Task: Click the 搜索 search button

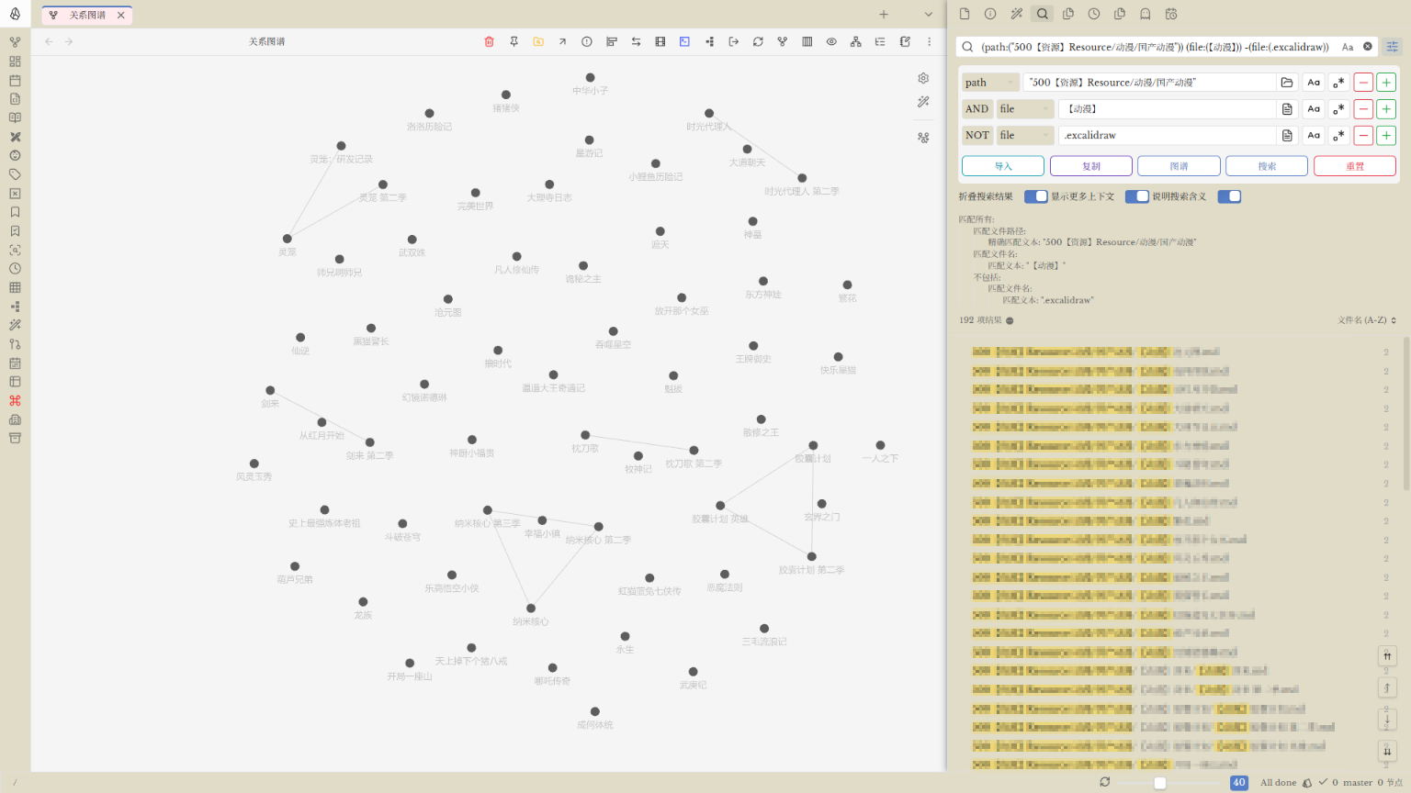Action: point(1267,166)
